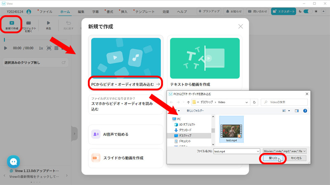Start playback with the preview play button

[x=5, y=48]
